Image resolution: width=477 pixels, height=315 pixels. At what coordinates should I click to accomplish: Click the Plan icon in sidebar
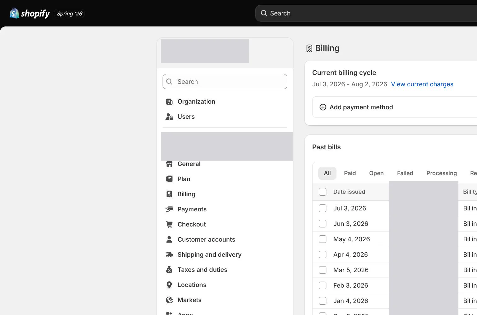169,179
